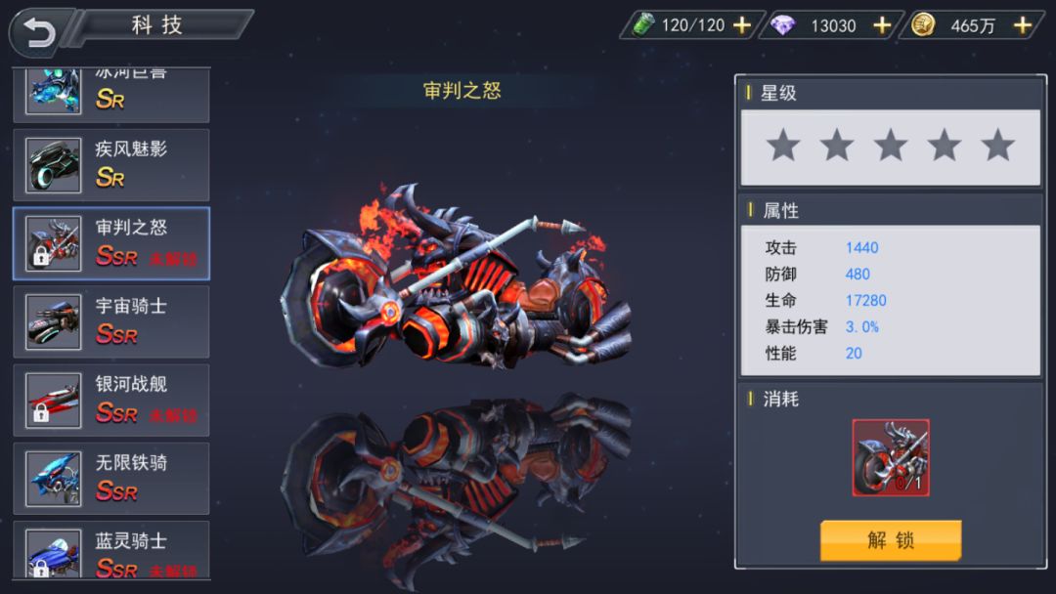1056x594 pixels.
Task: Select the locked 审判之怒 SSR vehicle
Action: point(111,243)
